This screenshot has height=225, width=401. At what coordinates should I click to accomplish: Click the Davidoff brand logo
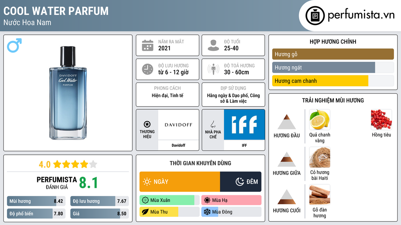coord(179,125)
